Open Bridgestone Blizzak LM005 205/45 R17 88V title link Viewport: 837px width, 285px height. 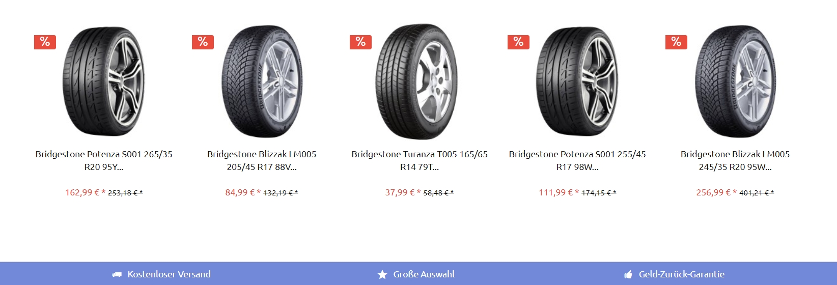262,160
